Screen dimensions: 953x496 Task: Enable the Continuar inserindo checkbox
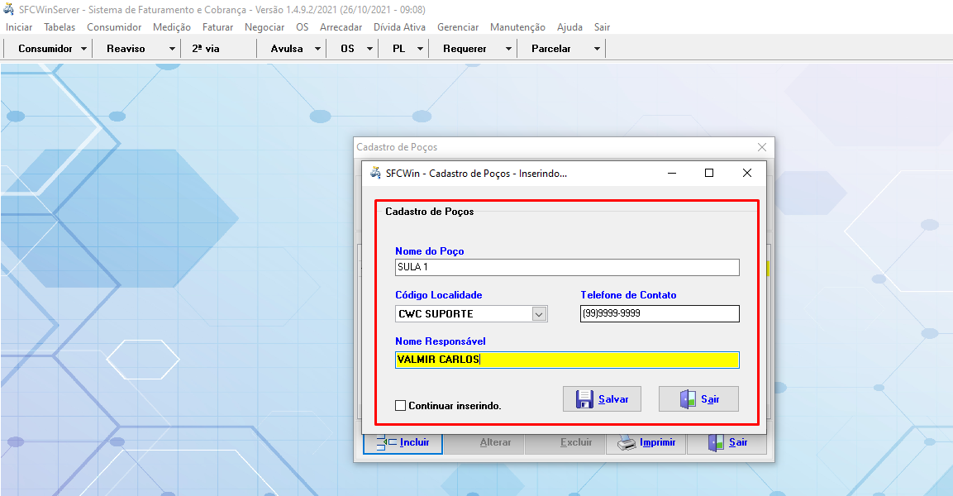[x=401, y=406]
